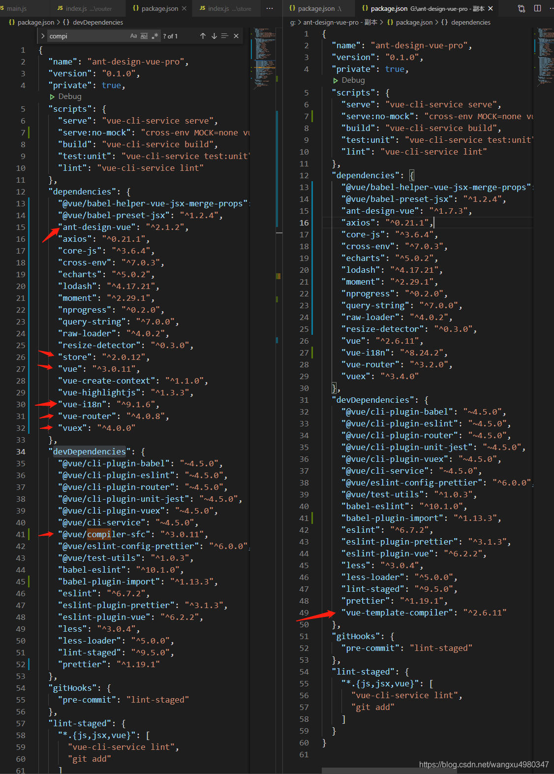
Task: Click horizontal scrollbar under right editor
Action: point(389,771)
